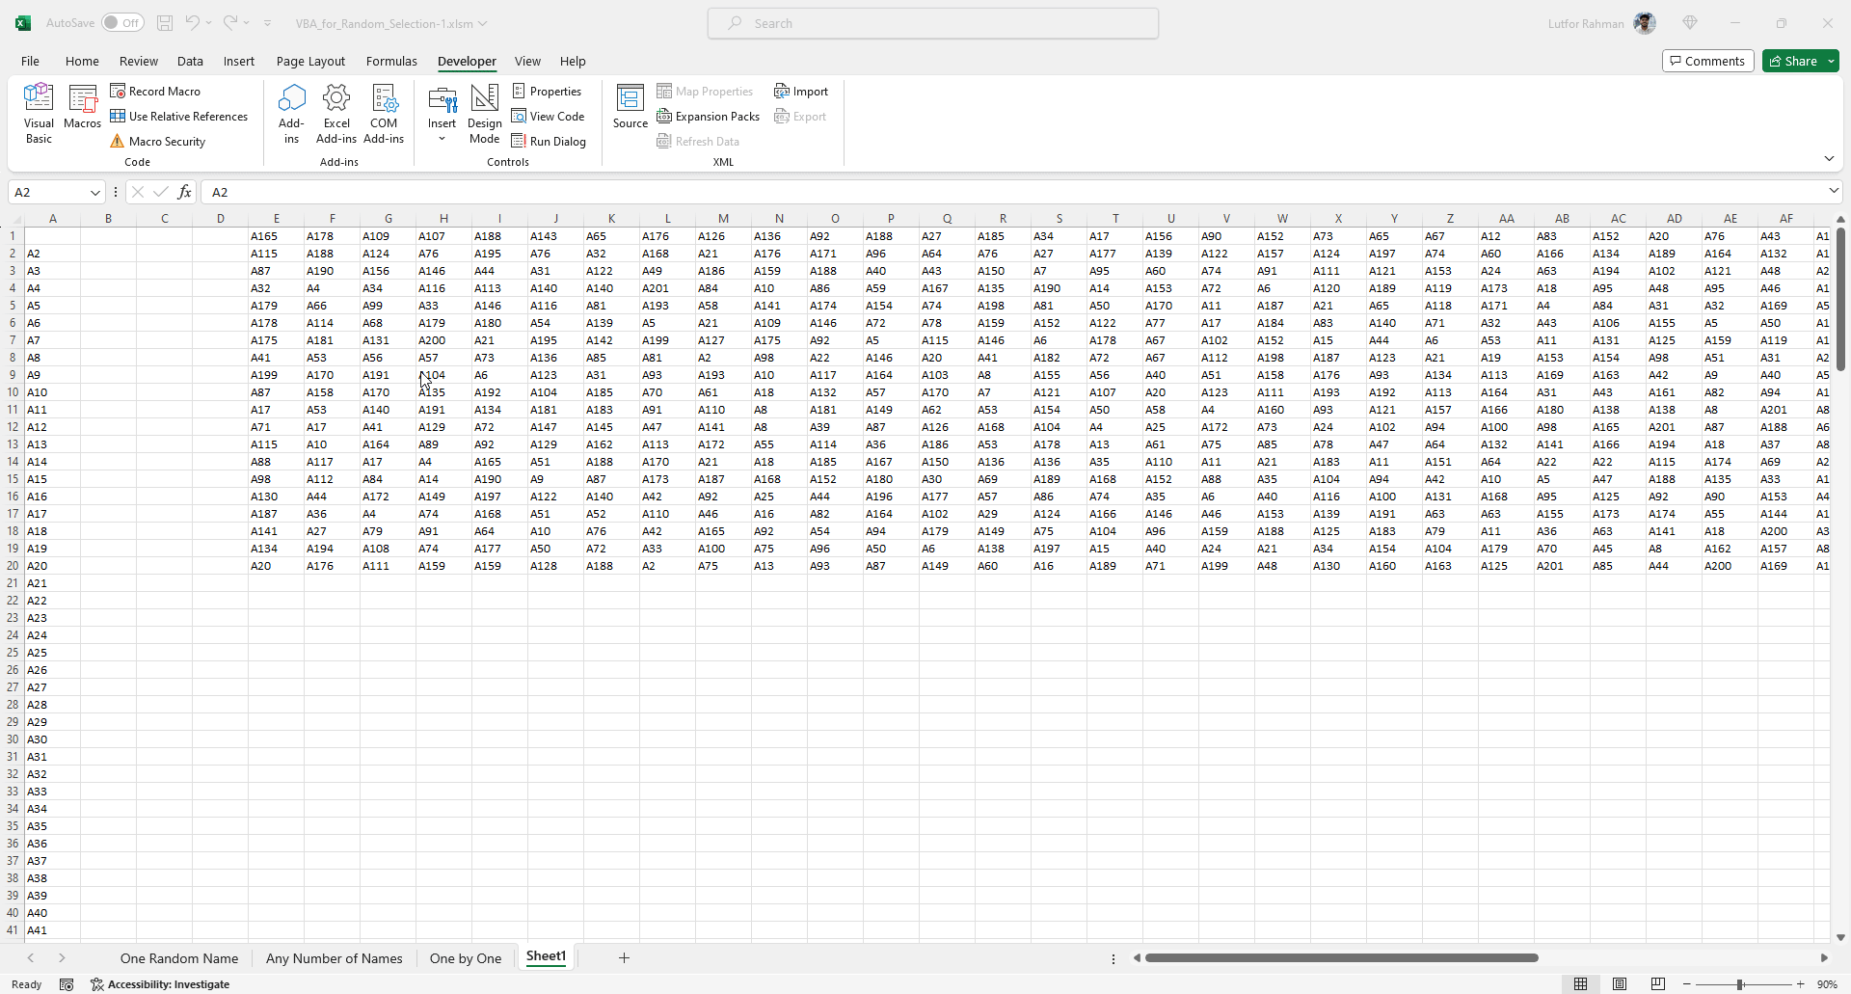This screenshot has height=994, width=1851.
Task: Click the zoom slider handle
Action: tap(1740, 984)
